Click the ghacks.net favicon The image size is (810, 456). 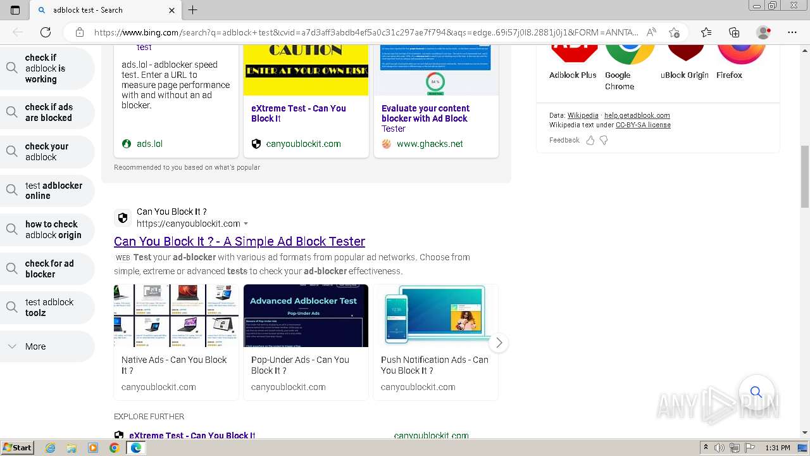[387, 144]
